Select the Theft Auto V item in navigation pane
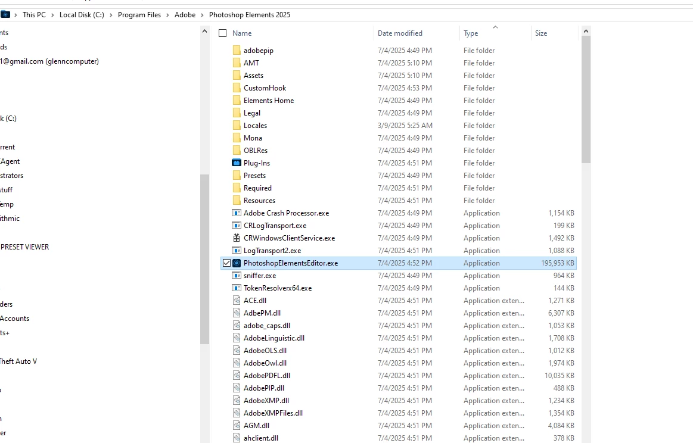Image resolution: width=693 pixels, height=443 pixels. coord(18,362)
